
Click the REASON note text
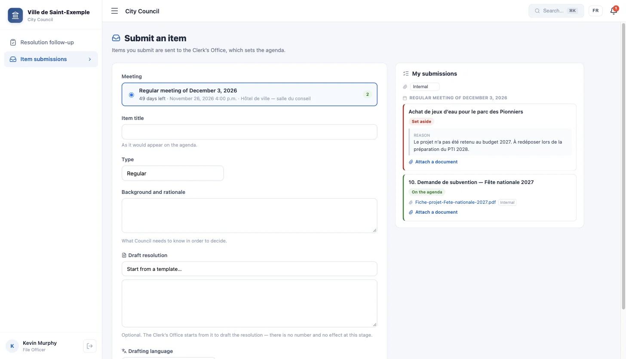click(x=488, y=146)
